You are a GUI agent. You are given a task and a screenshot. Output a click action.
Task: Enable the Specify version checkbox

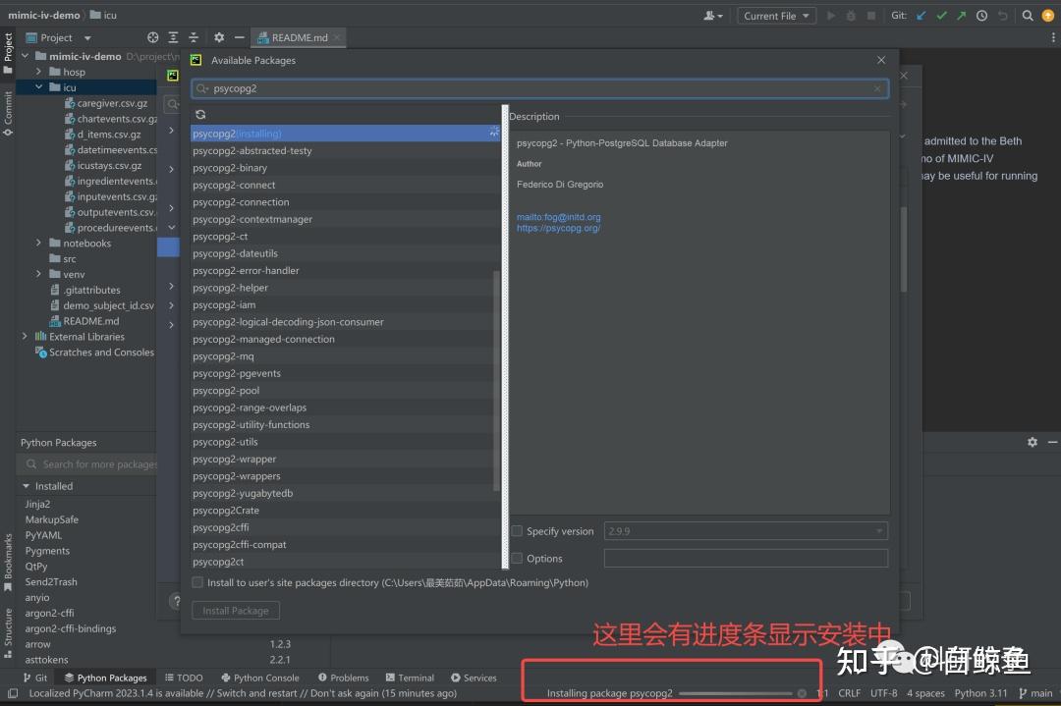[x=516, y=530]
